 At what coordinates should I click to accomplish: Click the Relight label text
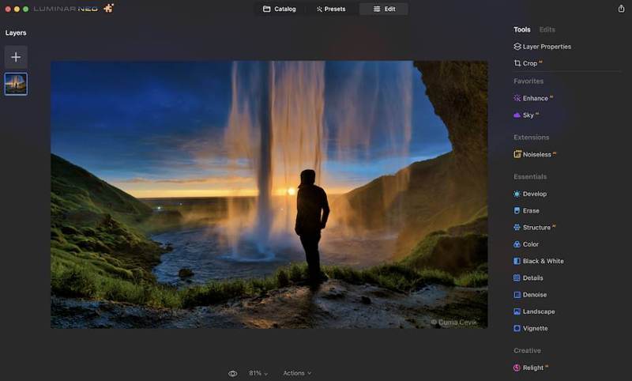tap(533, 368)
